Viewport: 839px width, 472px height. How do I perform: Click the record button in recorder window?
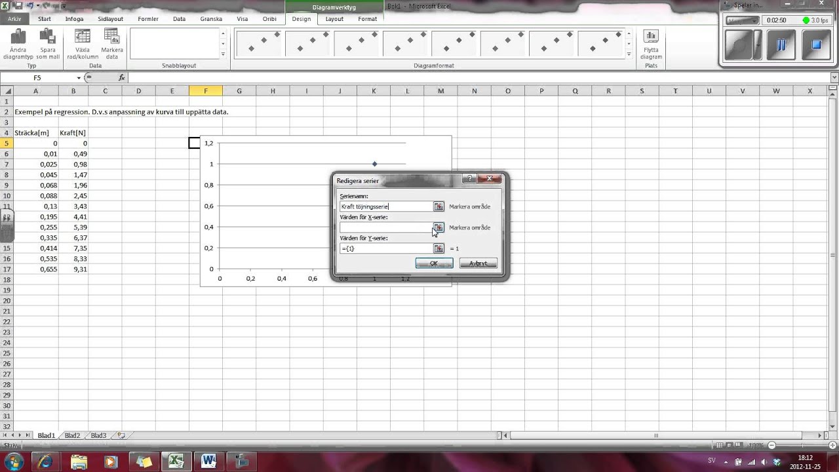pos(738,45)
